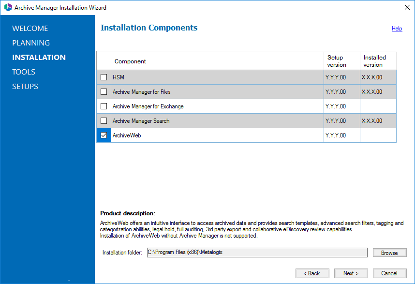415x284 pixels.
Task: Check the Archive Manager for Files checkbox
Action: click(104, 92)
